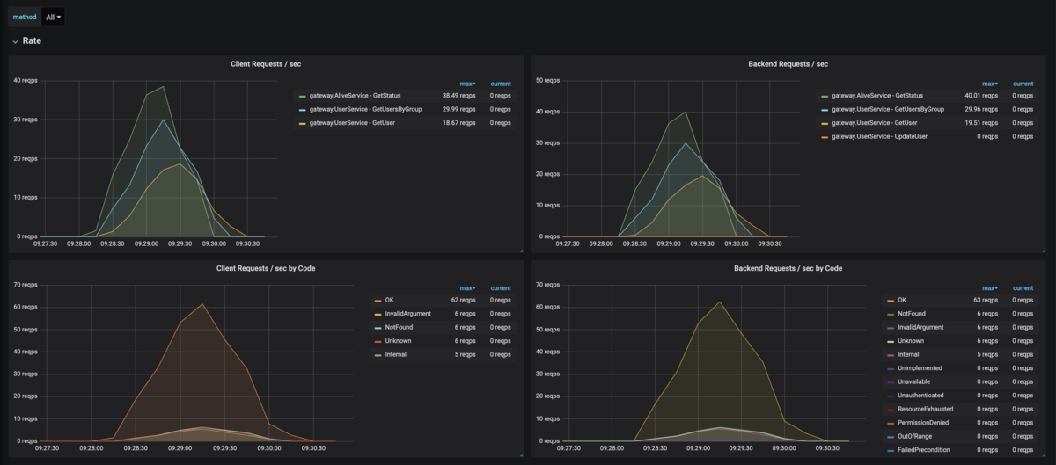Click "current" header in Client Requests by Code legend
1056x465 pixels.
click(x=501, y=287)
